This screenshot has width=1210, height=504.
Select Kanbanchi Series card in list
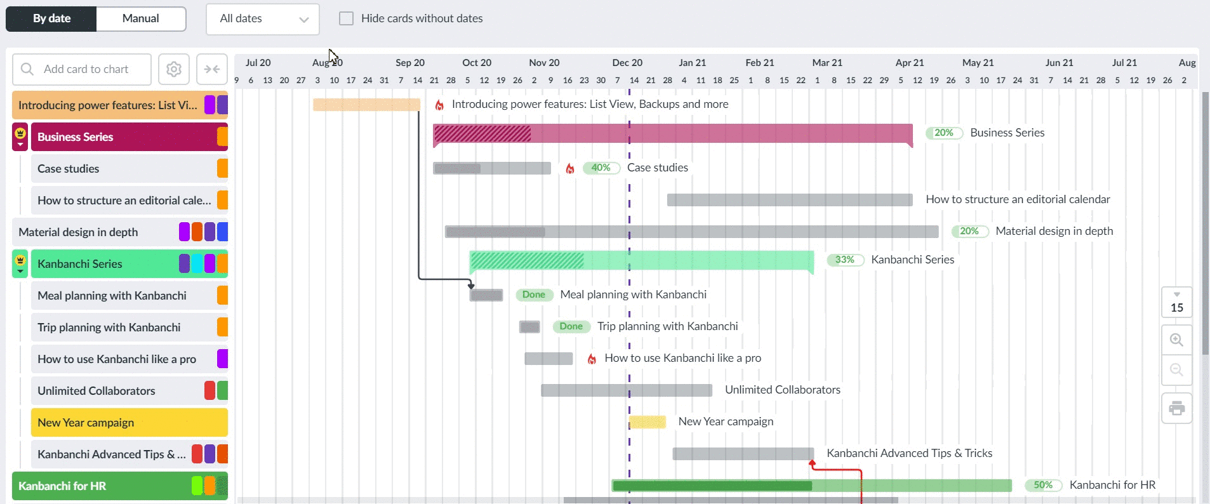click(130, 264)
